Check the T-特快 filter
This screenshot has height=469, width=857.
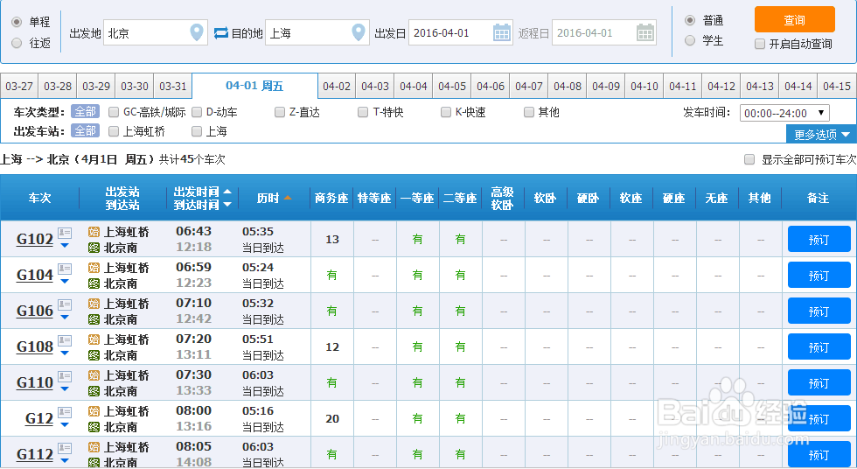[363, 112]
